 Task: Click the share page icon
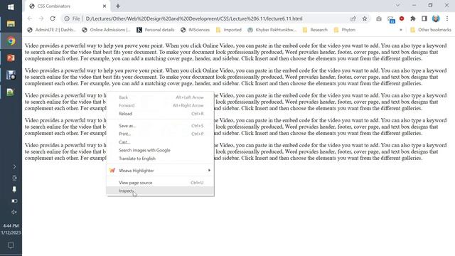353,18
